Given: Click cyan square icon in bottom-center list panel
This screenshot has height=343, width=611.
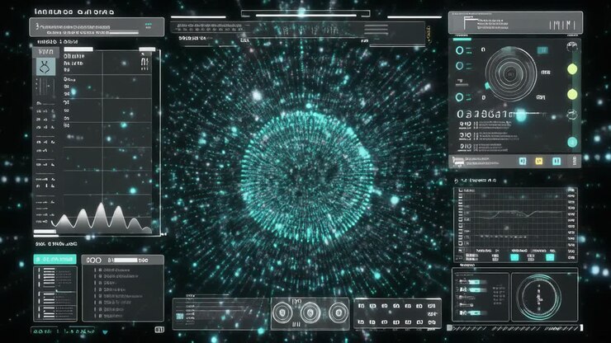Looking at the screenshot, I should coord(180,316).
